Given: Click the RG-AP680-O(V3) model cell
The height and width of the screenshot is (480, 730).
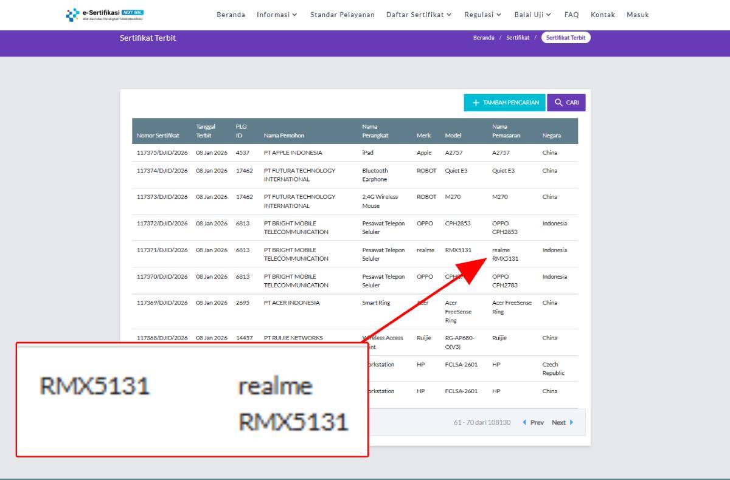Looking at the screenshot, I should 460,342.
